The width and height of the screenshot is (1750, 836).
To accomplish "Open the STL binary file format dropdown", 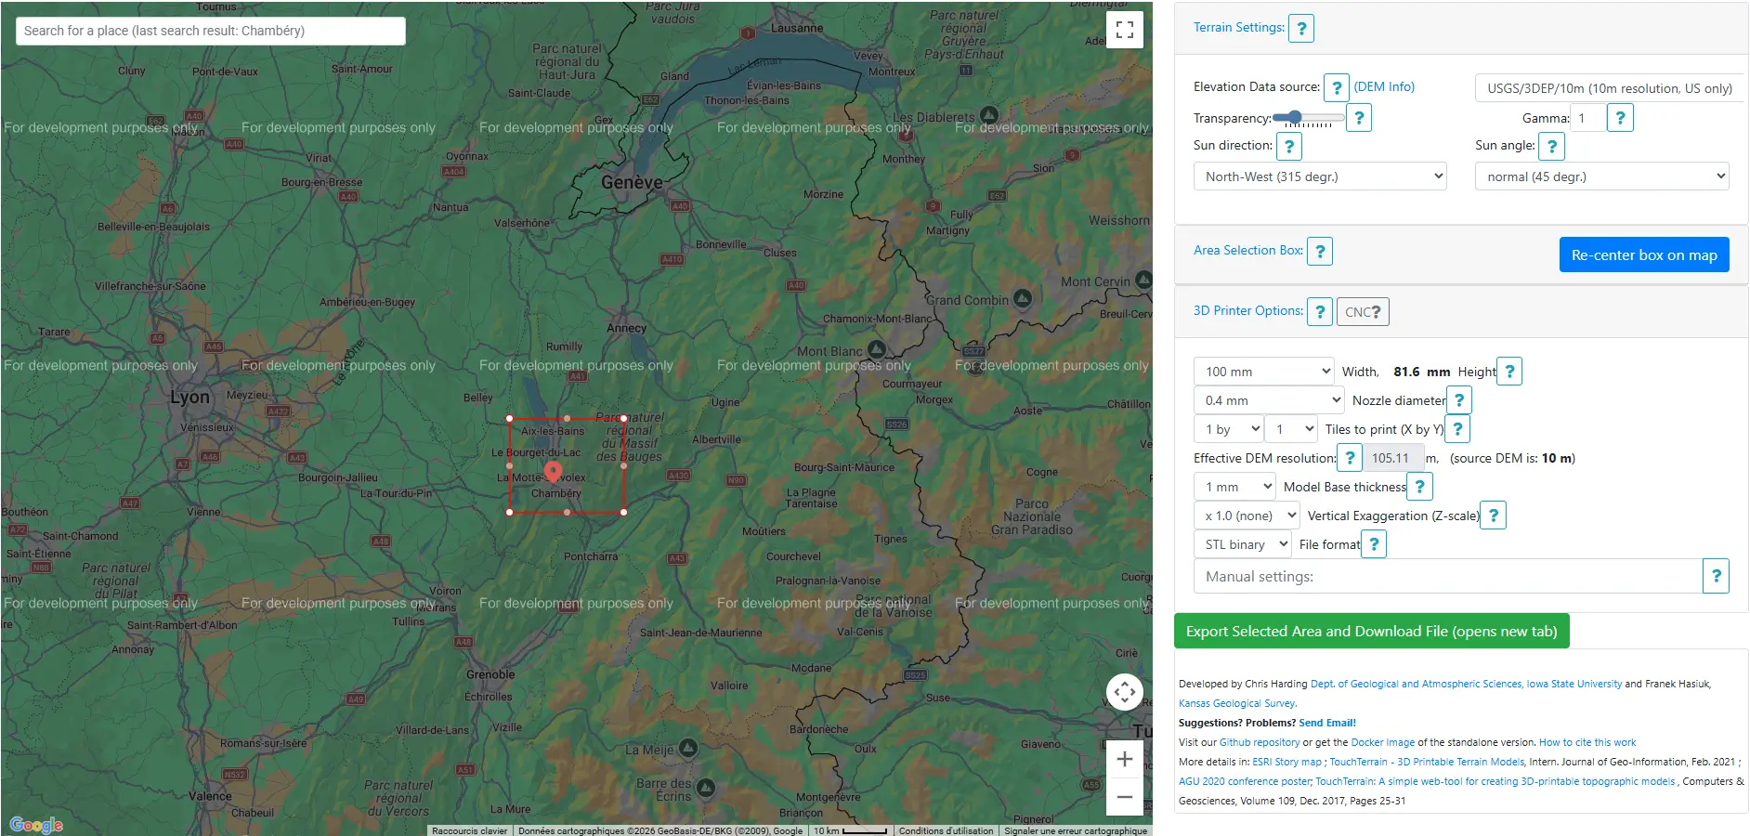I will (x=1242, y=543).
